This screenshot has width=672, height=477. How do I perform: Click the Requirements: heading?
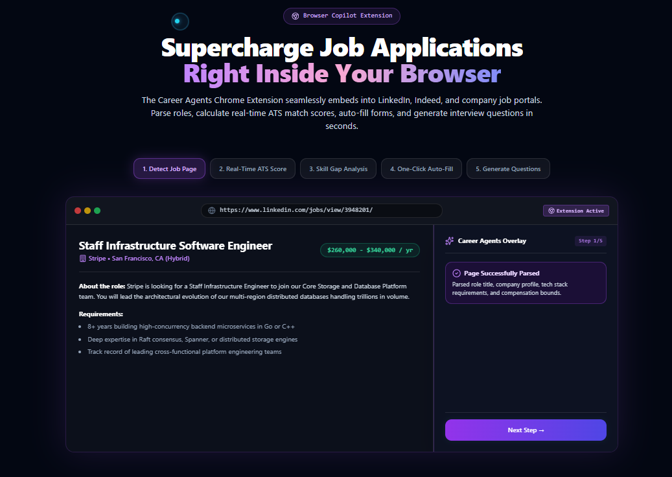coord(100,314)
